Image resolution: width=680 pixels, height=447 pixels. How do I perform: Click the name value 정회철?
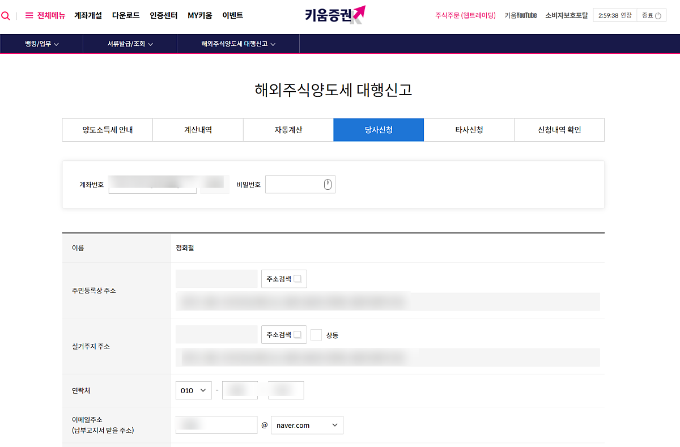point(185,248)
